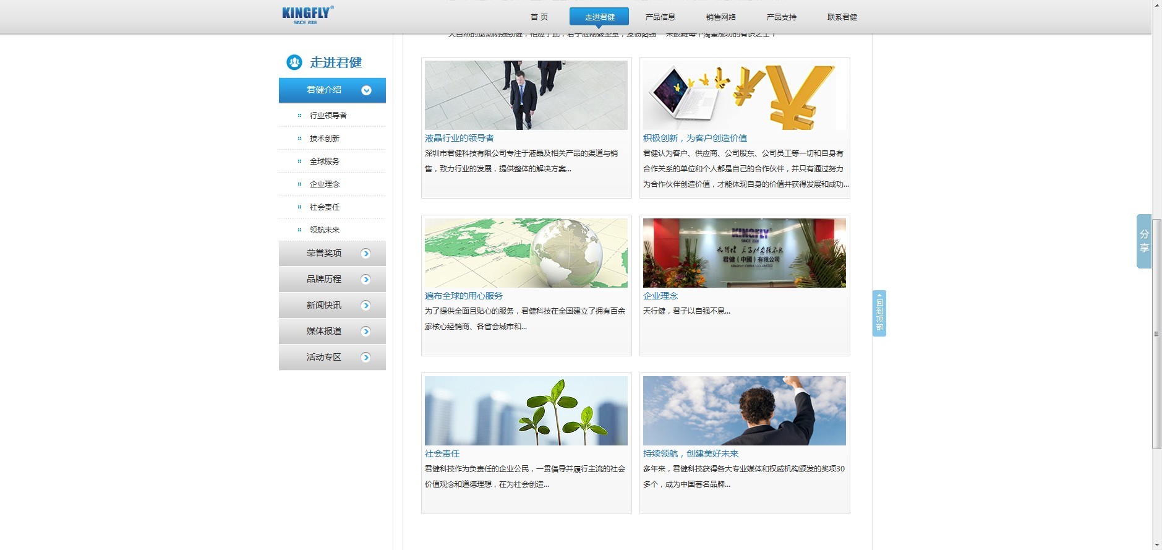
Task: Click arrow icon beside 新闻快讯
Action: pos(366,306)
